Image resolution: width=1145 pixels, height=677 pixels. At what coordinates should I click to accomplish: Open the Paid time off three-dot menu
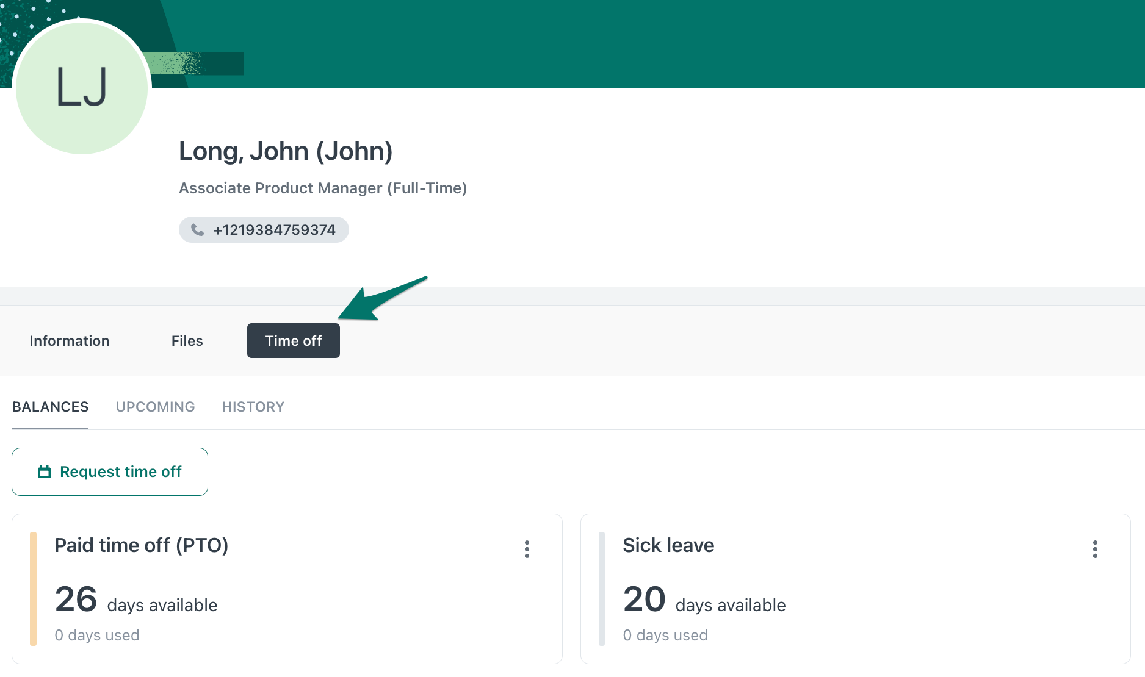click(527, 549)
